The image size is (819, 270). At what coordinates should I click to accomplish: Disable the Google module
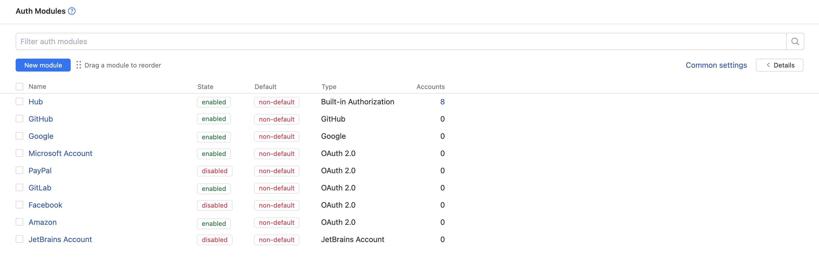point(214,137)
